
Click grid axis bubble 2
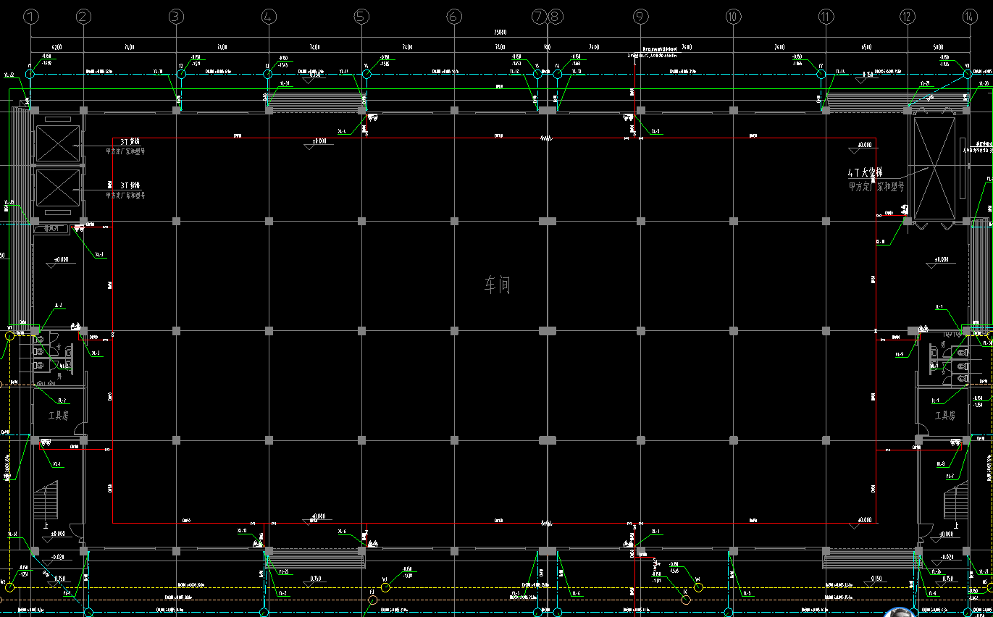point(83,17)
